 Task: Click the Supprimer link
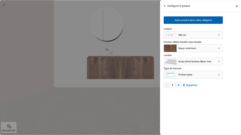click(x=192, y=85)
